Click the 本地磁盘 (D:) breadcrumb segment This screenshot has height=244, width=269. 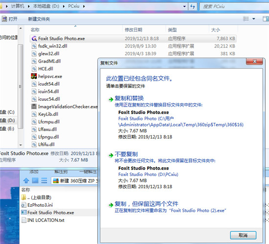click(x=46, y=6)
